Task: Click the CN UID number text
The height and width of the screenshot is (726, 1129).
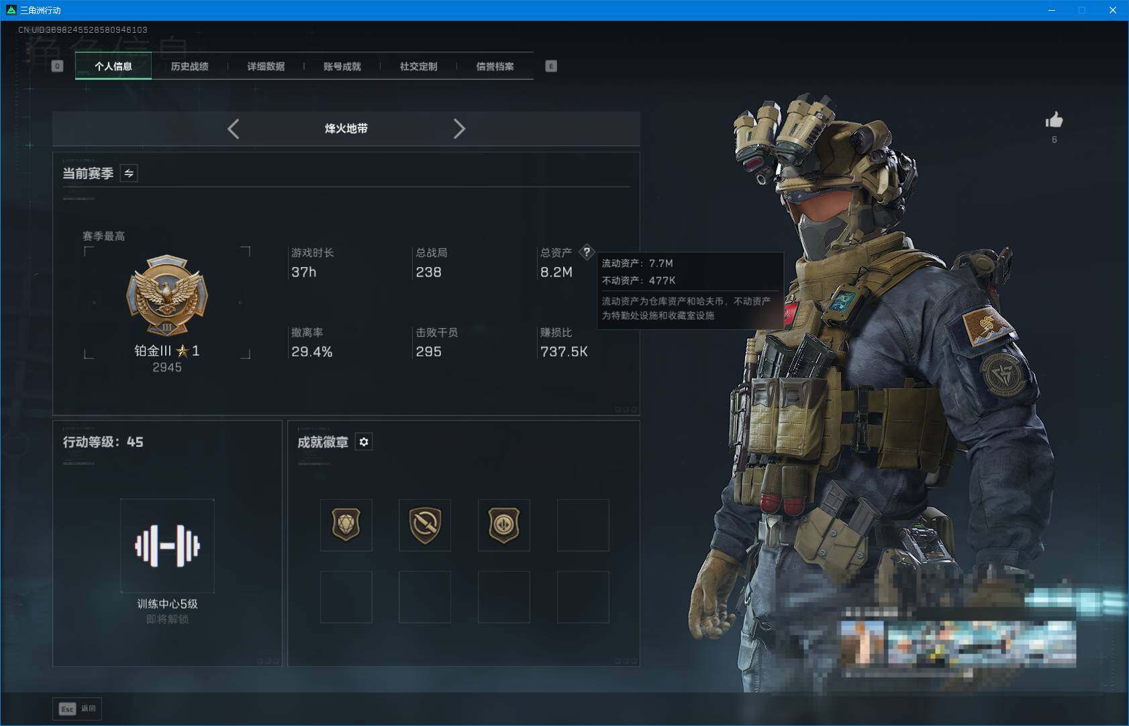Action: (83, 30)
